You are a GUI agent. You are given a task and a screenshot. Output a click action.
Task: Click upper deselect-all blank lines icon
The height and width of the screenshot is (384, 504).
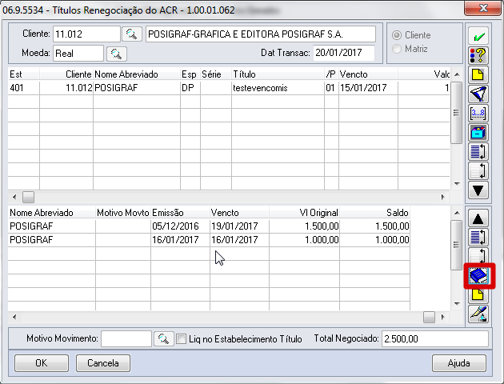(478, 171)
